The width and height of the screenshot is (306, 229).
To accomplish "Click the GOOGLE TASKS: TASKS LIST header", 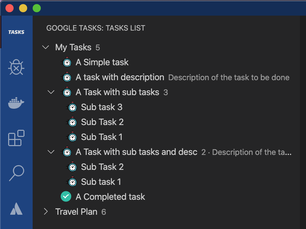I will point(96,28).
